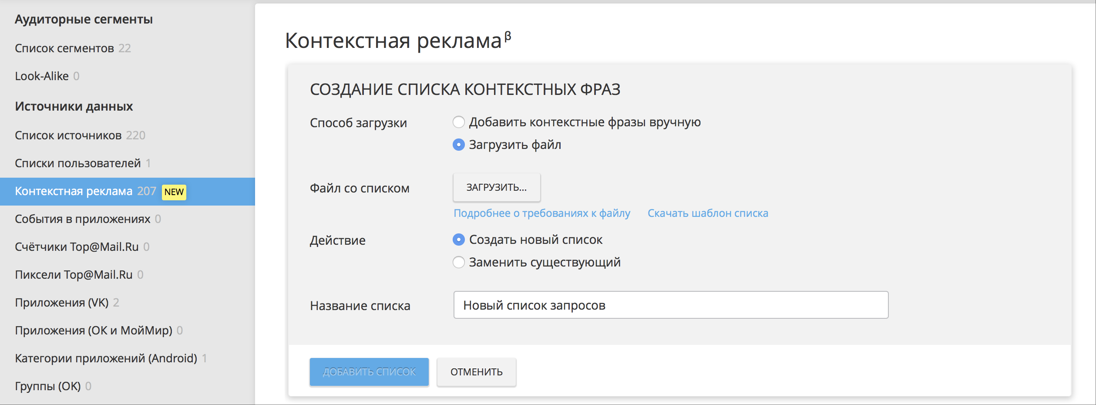This screenshot has height=405, width=1096.
Task: Open 'Категории приложений (Android)' sidebar item
Action: 106,358
